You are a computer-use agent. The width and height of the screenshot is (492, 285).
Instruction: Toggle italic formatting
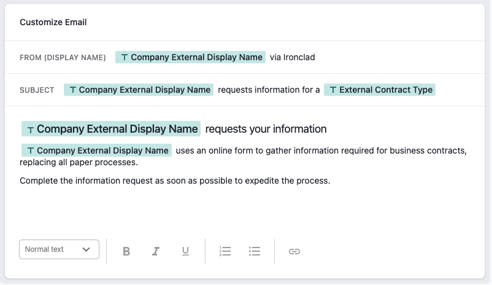[x=156, y=251]
